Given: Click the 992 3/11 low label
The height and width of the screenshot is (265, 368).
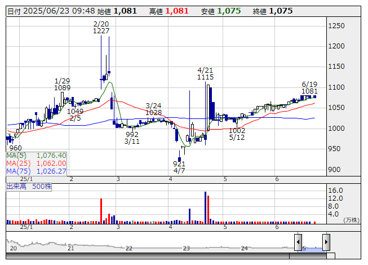Looking at the screenshot, I should coord(132,138).
